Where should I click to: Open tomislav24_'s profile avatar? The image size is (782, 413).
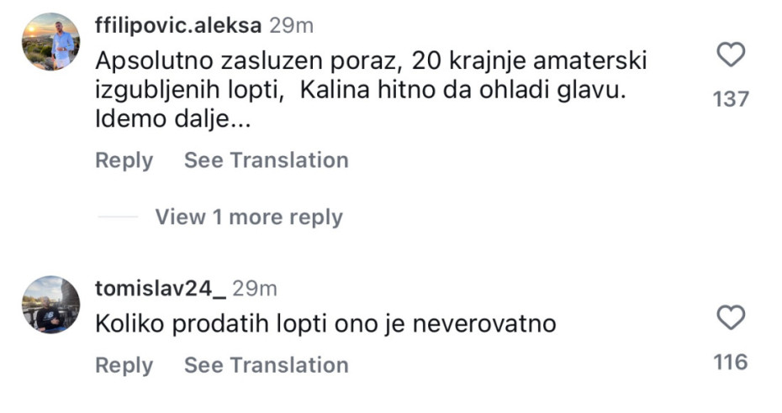click(51, 305)
